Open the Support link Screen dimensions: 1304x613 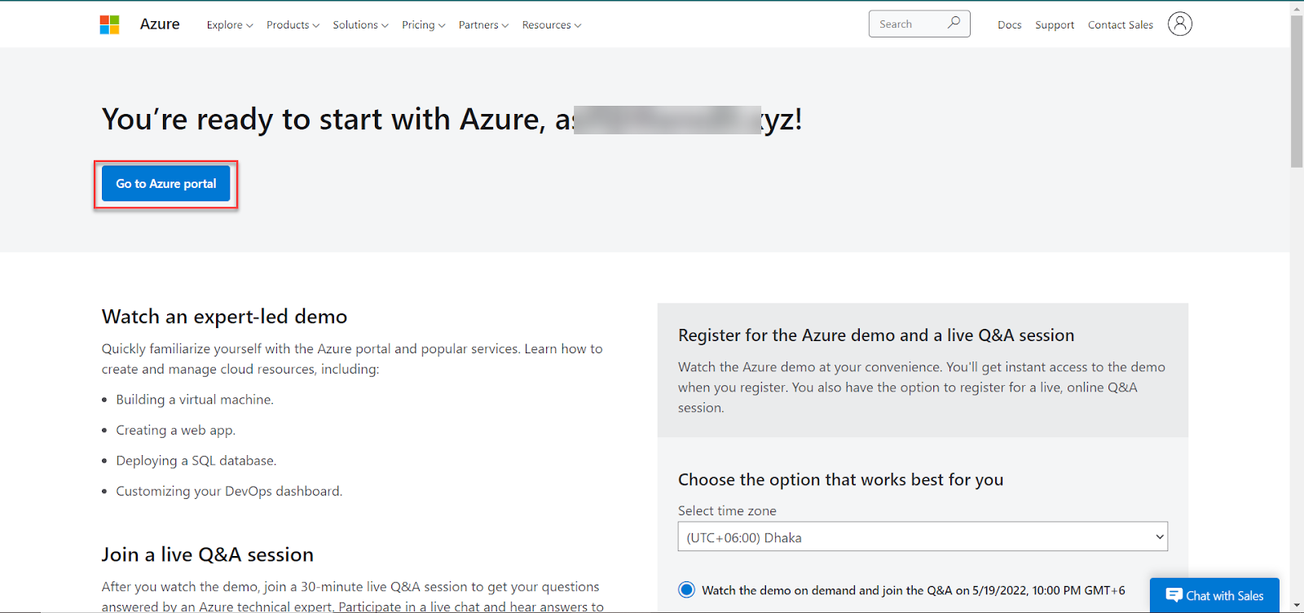(x=1055, y=25)
